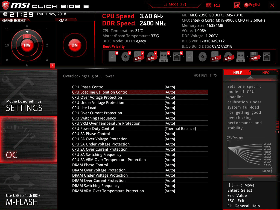This screenshot has height=210, width=280.
Task: Open the OC overclocking section
Action: pos(28,140)
